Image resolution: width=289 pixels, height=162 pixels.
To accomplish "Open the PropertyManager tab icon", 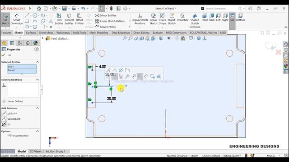I will tap(12, 43).
